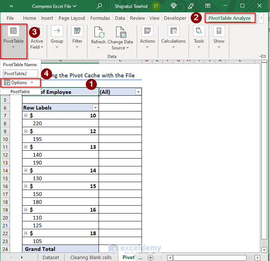Click the Refresh icon

tap(99, 32)
